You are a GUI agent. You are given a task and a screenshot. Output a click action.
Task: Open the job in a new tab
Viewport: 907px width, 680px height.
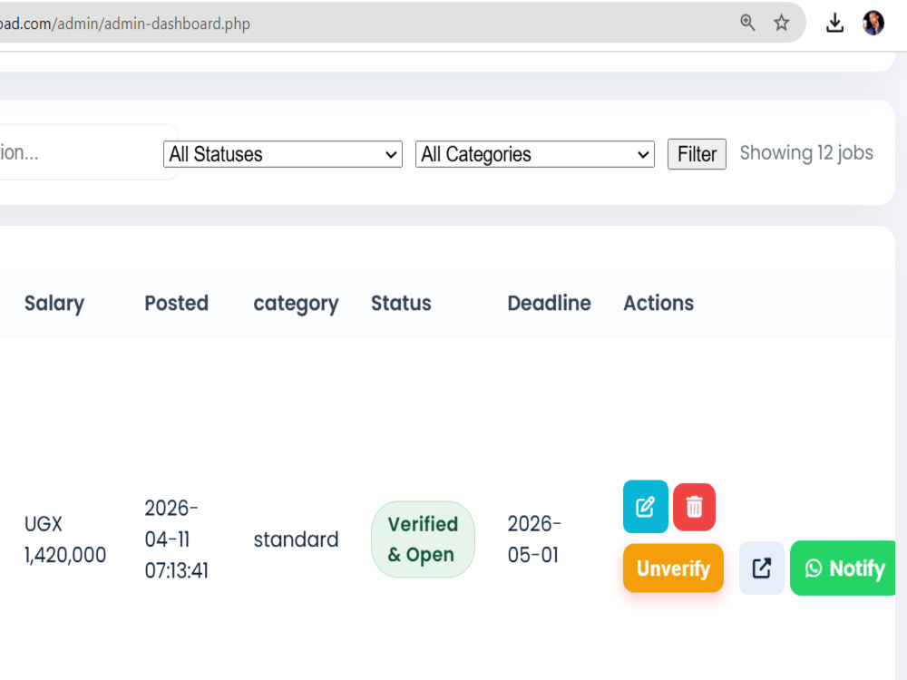point(761,568)
